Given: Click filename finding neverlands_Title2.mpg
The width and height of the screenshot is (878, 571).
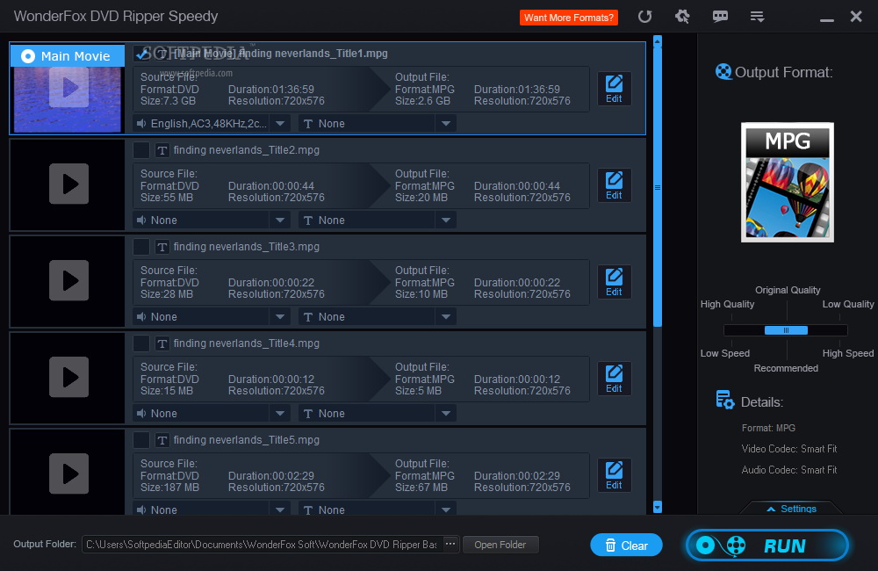Looking at the screenshot, I should pos(247,150).
